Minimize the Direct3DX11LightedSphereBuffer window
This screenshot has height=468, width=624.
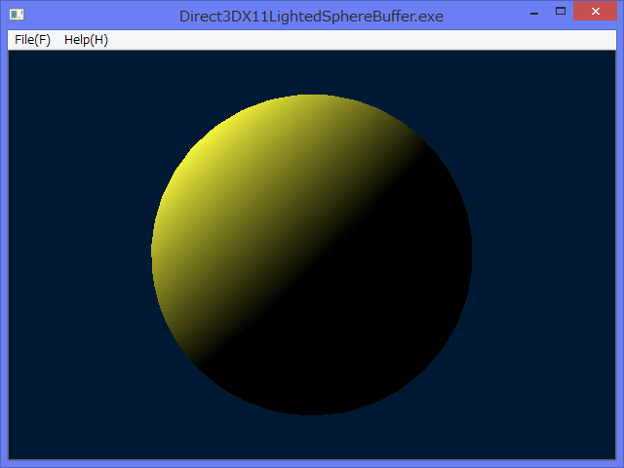(x=534, y=12)
